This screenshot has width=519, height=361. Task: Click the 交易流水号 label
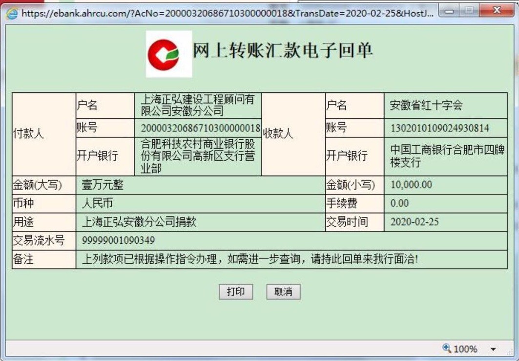[x=39, y=240]
